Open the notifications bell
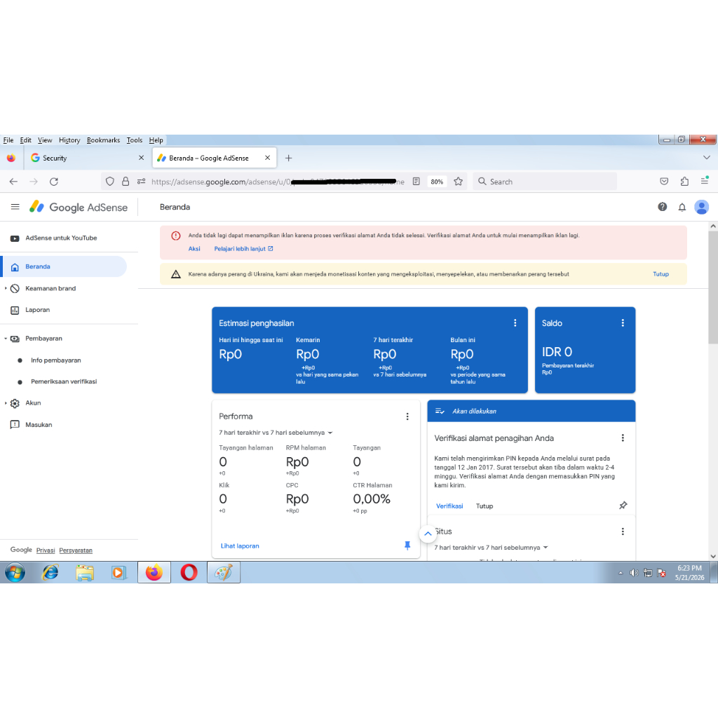 pos(682,207)
